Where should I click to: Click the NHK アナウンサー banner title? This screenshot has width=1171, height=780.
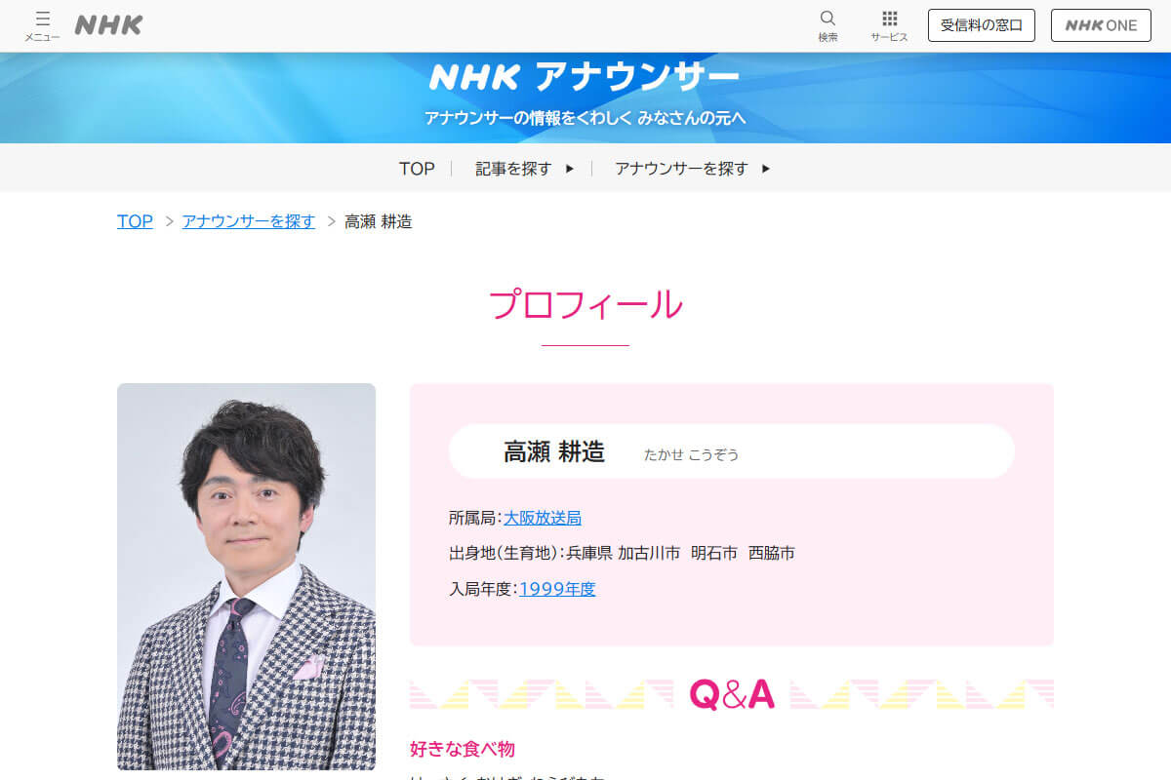tap(585, 77)
